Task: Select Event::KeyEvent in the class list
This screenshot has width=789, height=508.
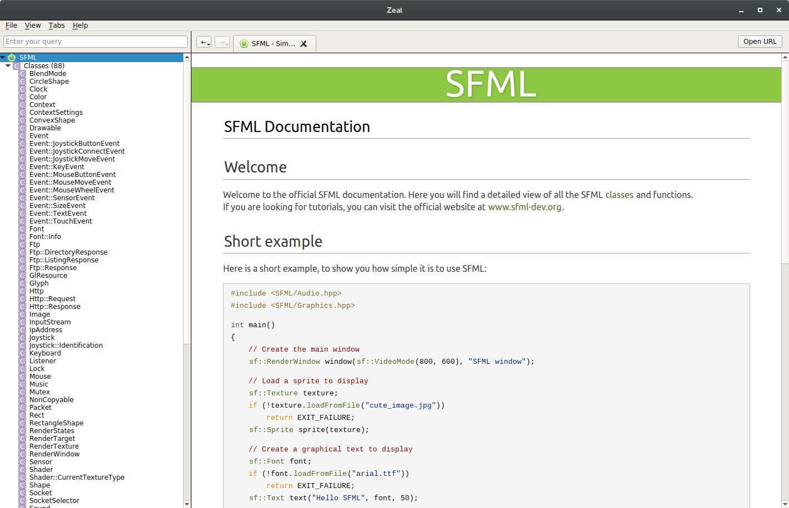Action: click(x=57, y=167)
